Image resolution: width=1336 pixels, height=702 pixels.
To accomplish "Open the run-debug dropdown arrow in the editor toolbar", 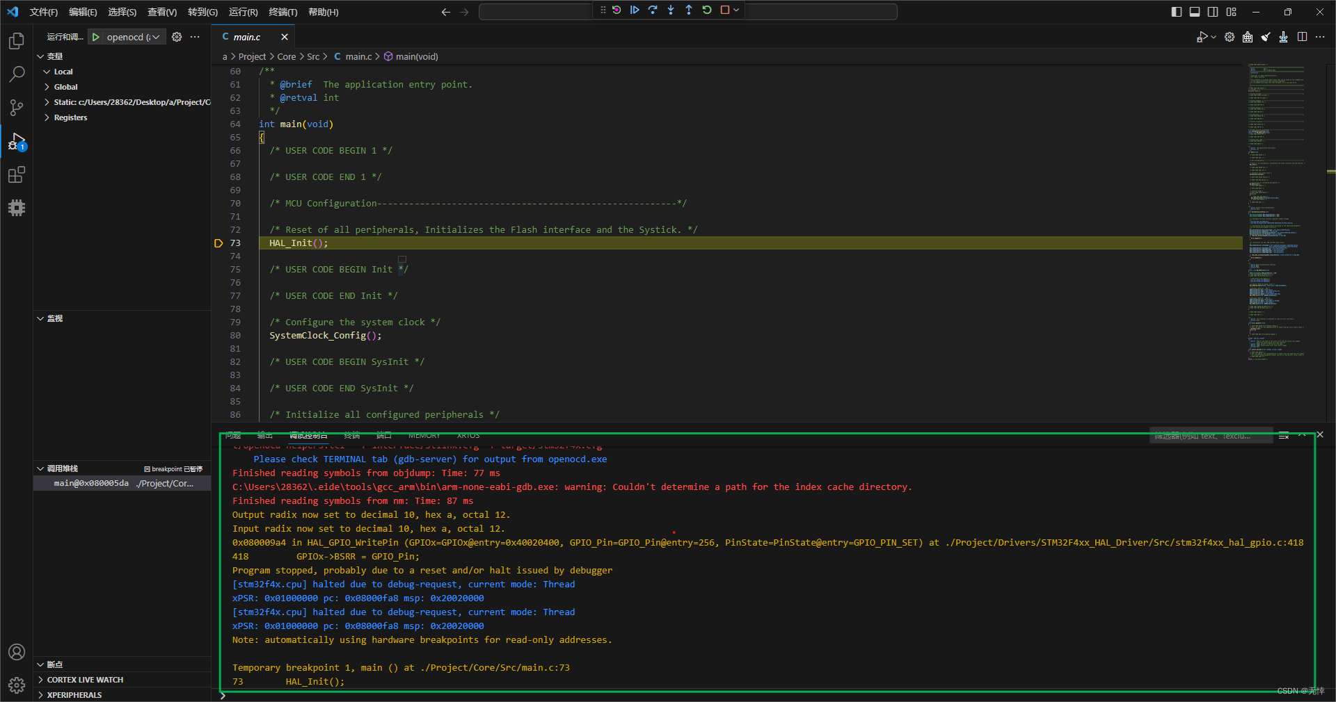I will pos(1214,37).
